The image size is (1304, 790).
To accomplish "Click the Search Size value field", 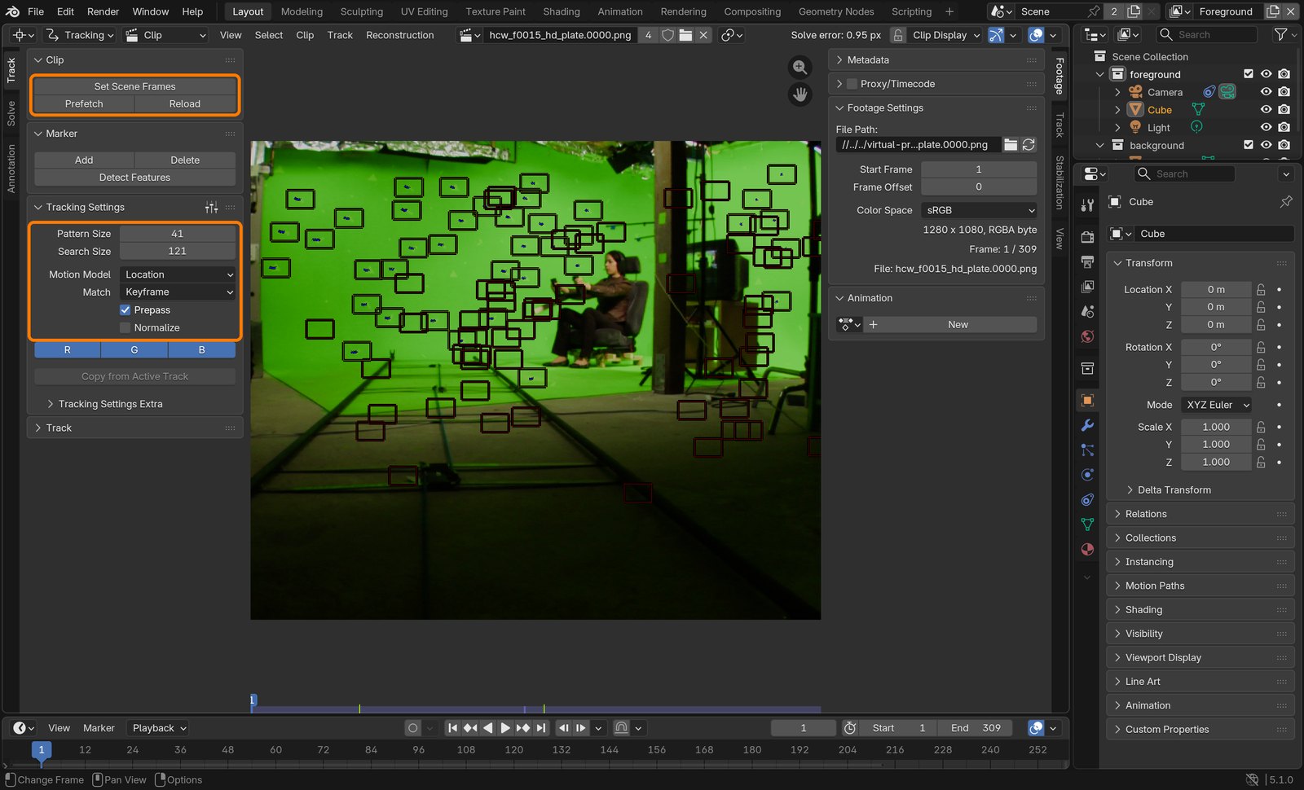I will click(178, 252).
